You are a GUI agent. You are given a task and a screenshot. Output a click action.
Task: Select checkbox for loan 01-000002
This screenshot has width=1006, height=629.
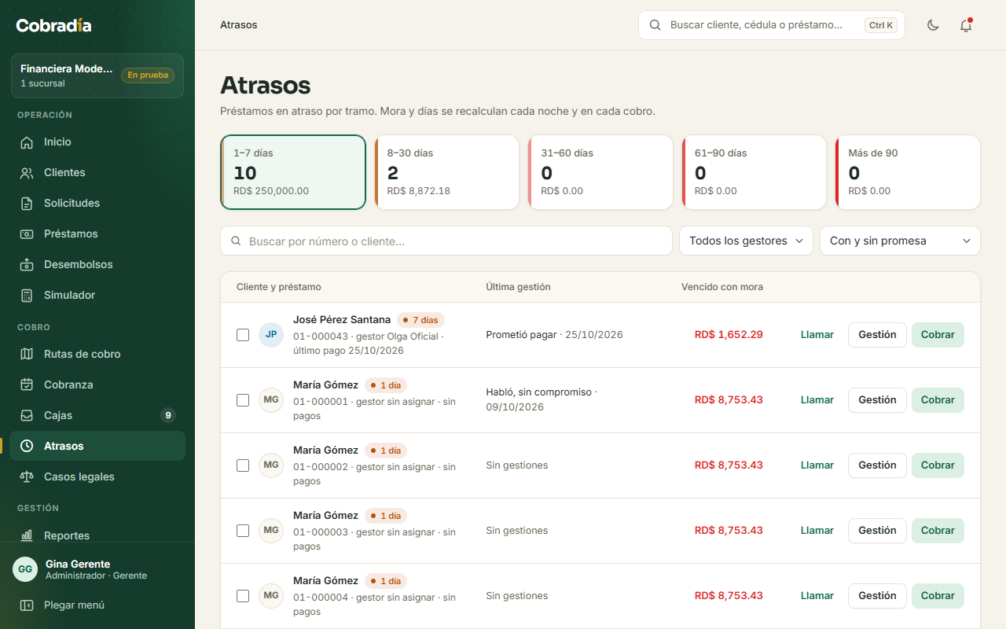pyautogui.click(x=243, y=465)
